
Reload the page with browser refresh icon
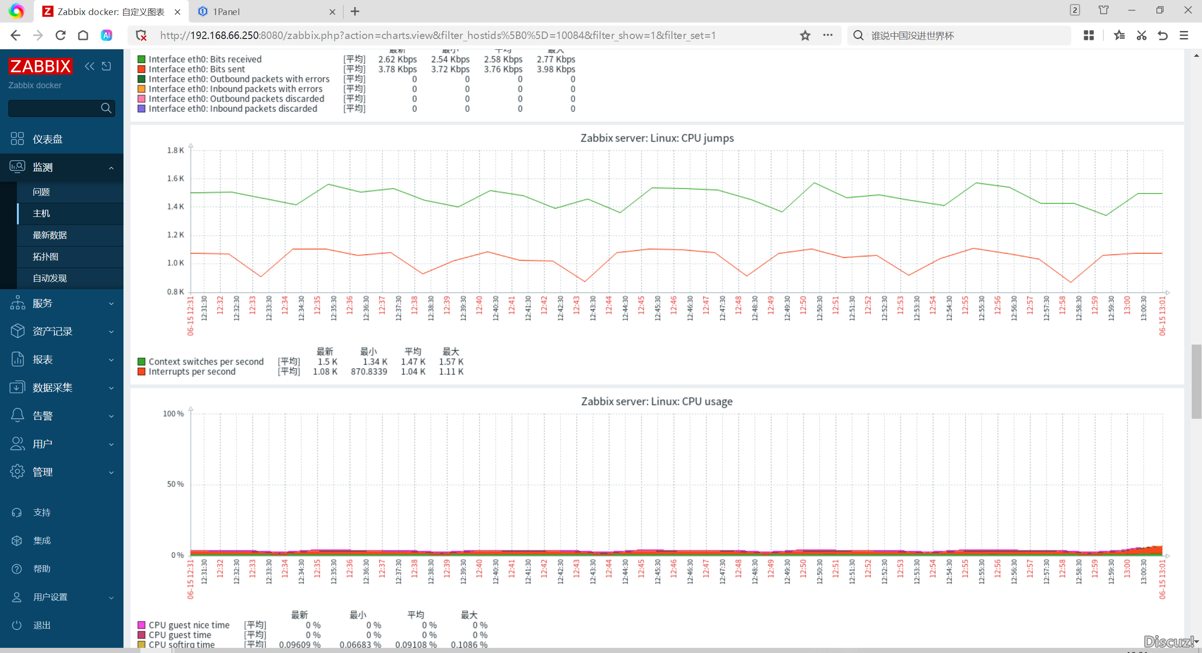click(x=61, y=35)
